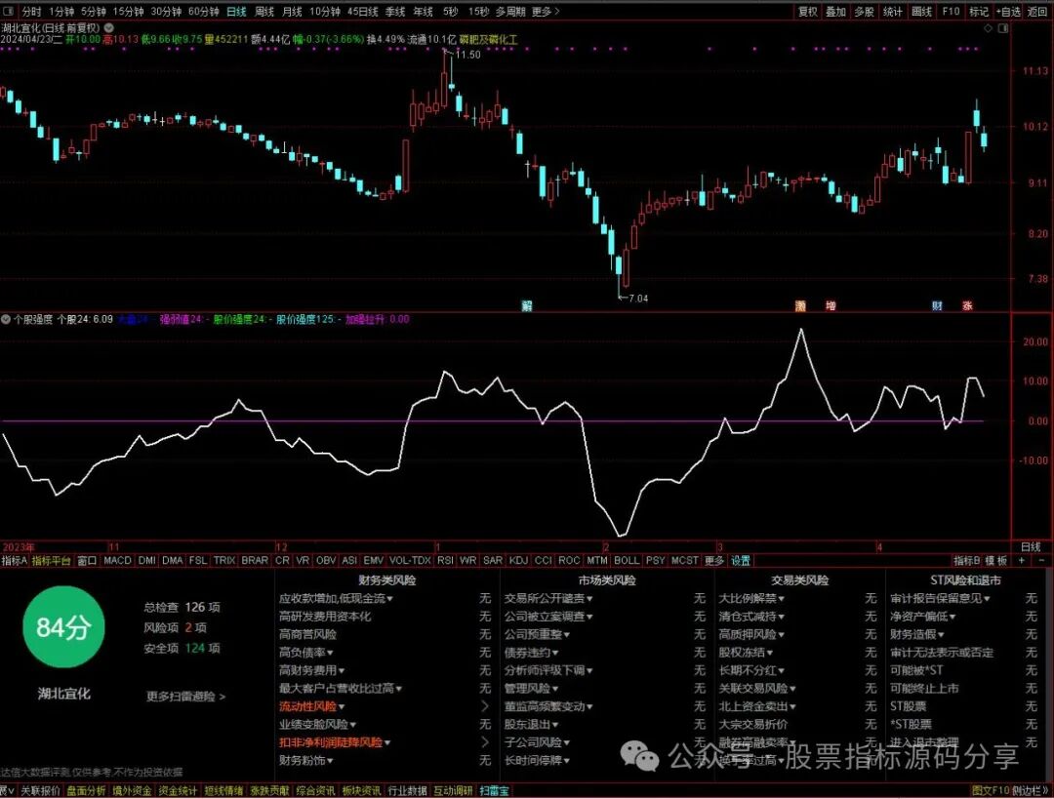Expand 高负债率 risk item
Screen dimensions: 1054x799
pos(306,653)
